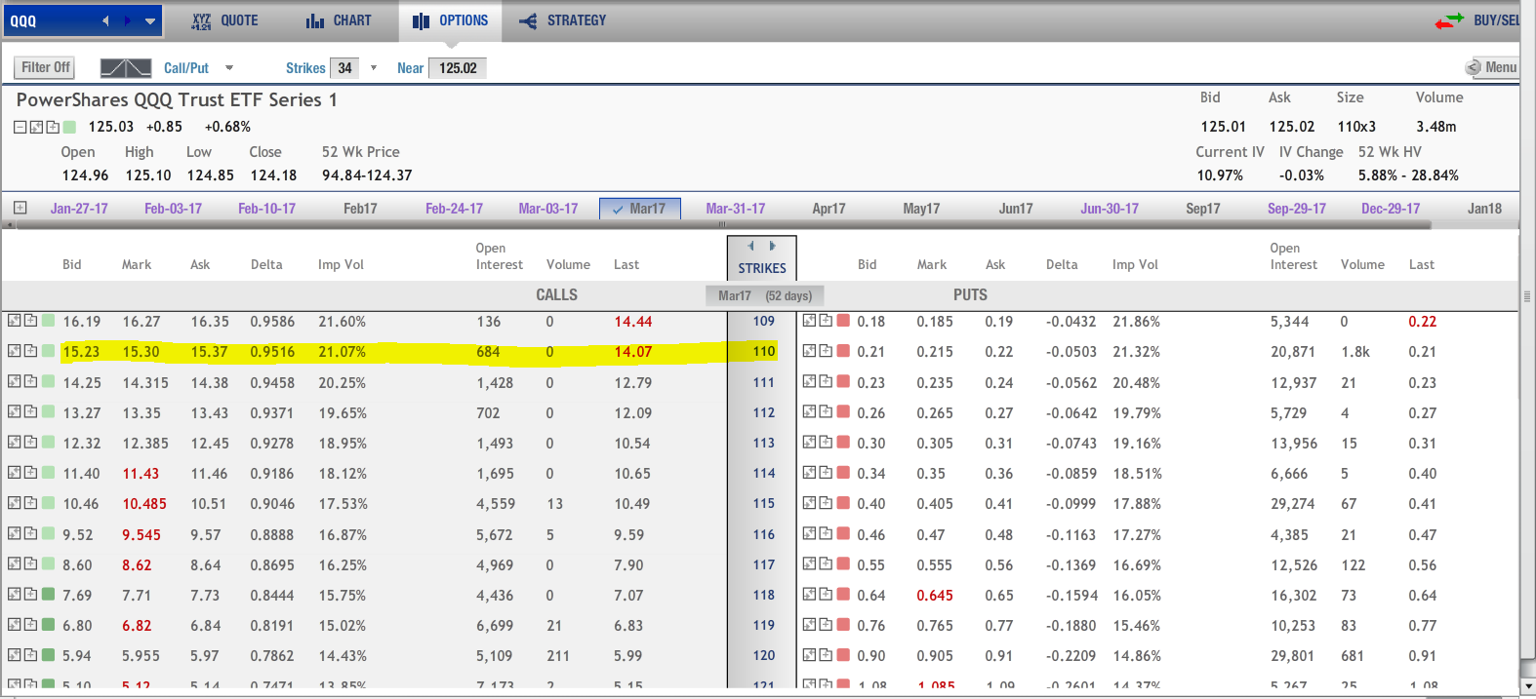
Task: Click the plus icon on the 113 call row
Action: click(x=30, y=443)
